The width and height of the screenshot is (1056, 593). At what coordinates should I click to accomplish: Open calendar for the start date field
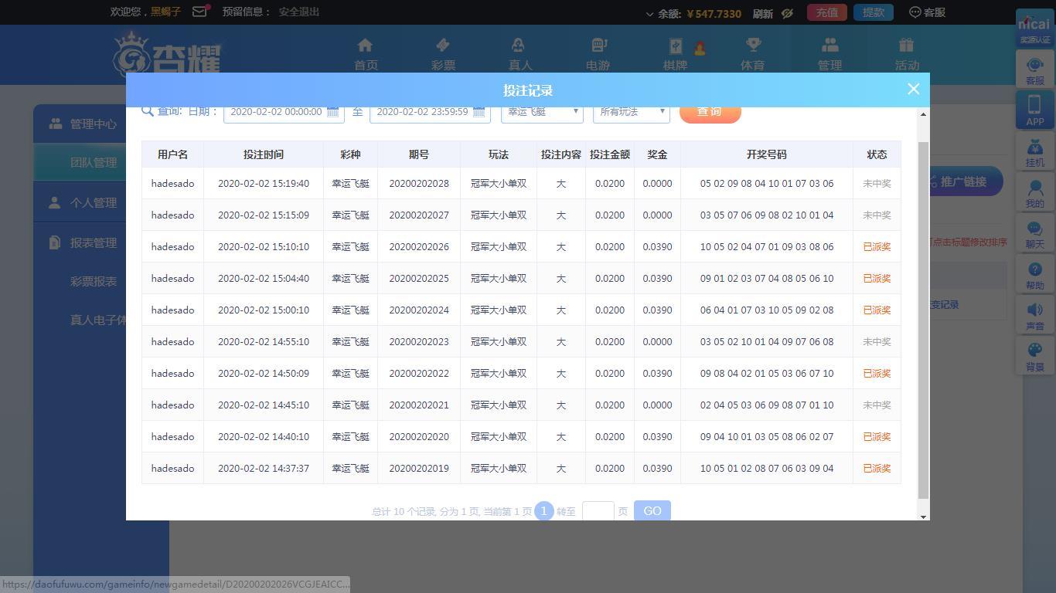coord(333,112)
